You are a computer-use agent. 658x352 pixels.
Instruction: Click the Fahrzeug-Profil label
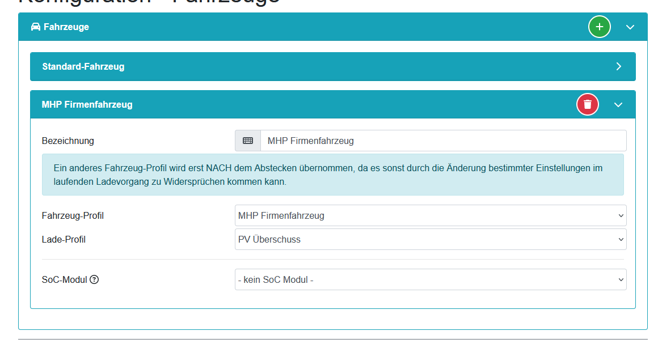pos(73,215)
